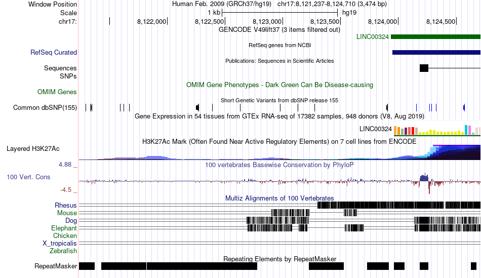Click the 8,124,500 ruler label
Image resolution: width=481 pixels, height=278 pixels.
point(441,21)
